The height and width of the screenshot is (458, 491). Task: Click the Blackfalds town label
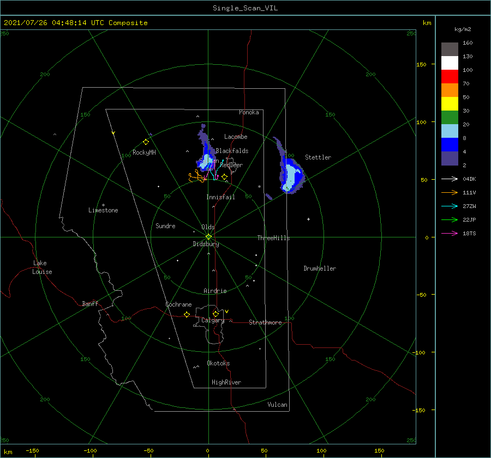[232, 151]
